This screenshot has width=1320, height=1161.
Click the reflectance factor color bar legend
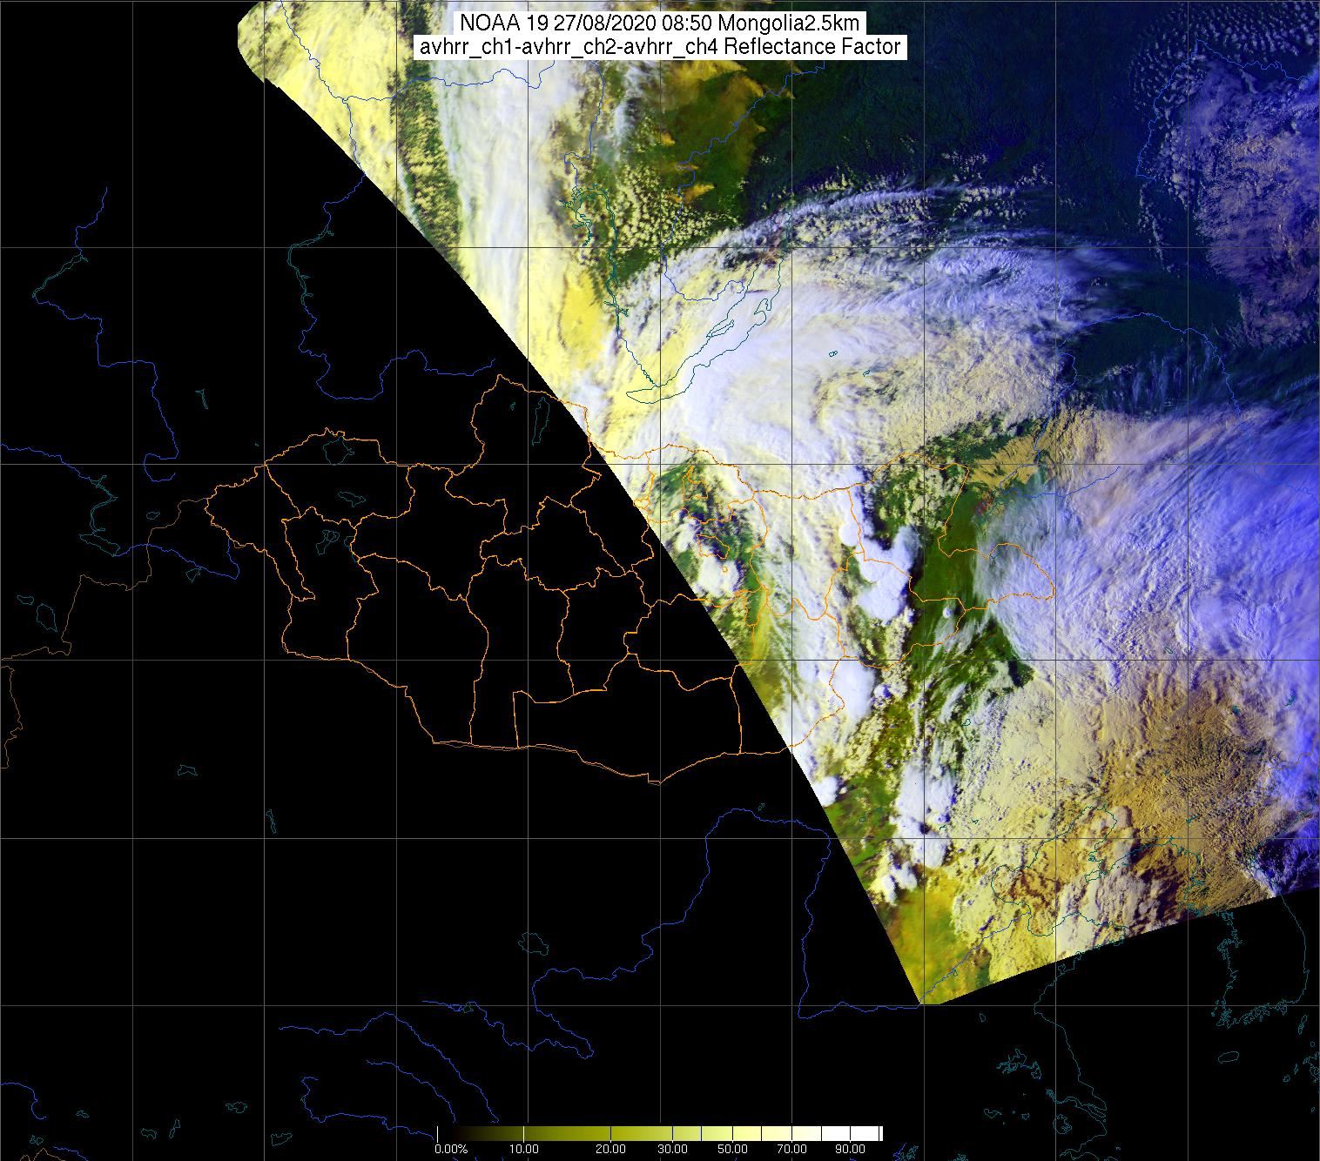pyautogui.click(x=659, y=1133)
